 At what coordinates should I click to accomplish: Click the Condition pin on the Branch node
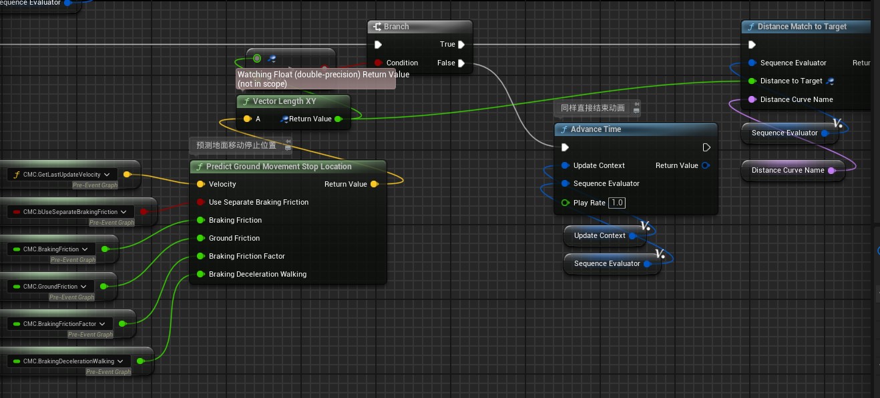[x=379, y=63]
